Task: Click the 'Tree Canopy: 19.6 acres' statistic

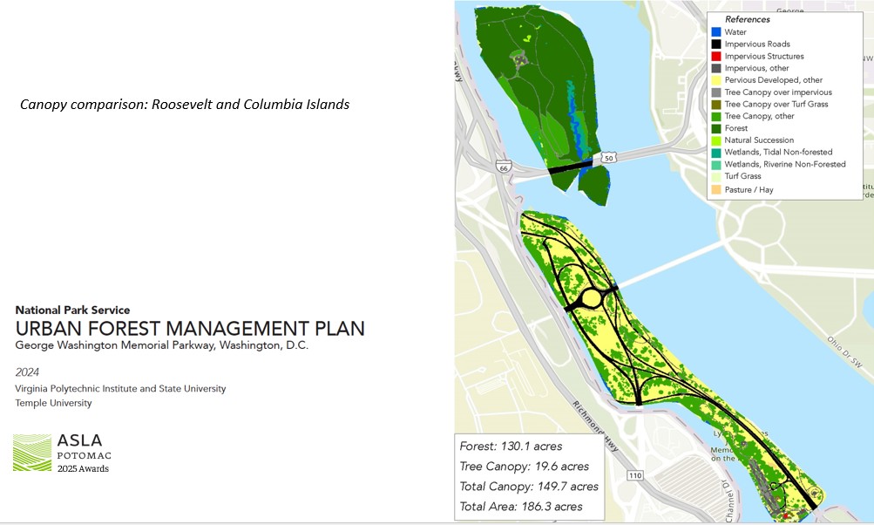Action: pos(524,467)
